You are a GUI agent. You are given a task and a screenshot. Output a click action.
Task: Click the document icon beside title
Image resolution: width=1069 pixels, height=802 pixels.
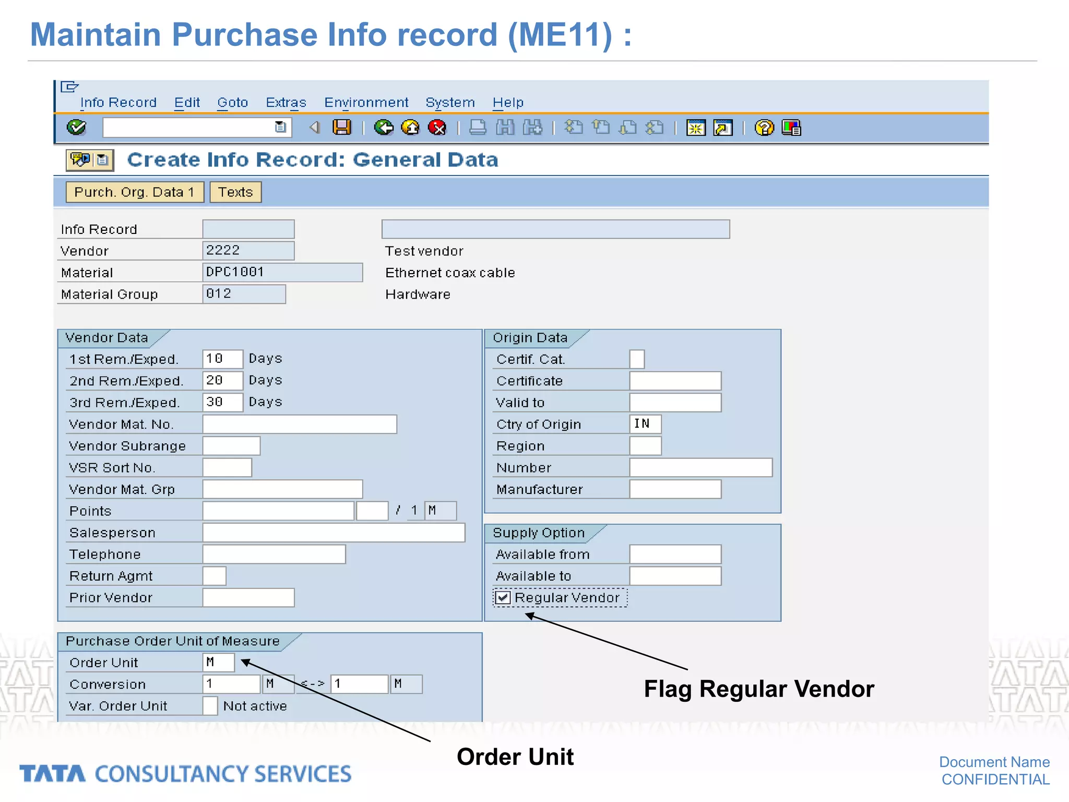pos(103,159)
